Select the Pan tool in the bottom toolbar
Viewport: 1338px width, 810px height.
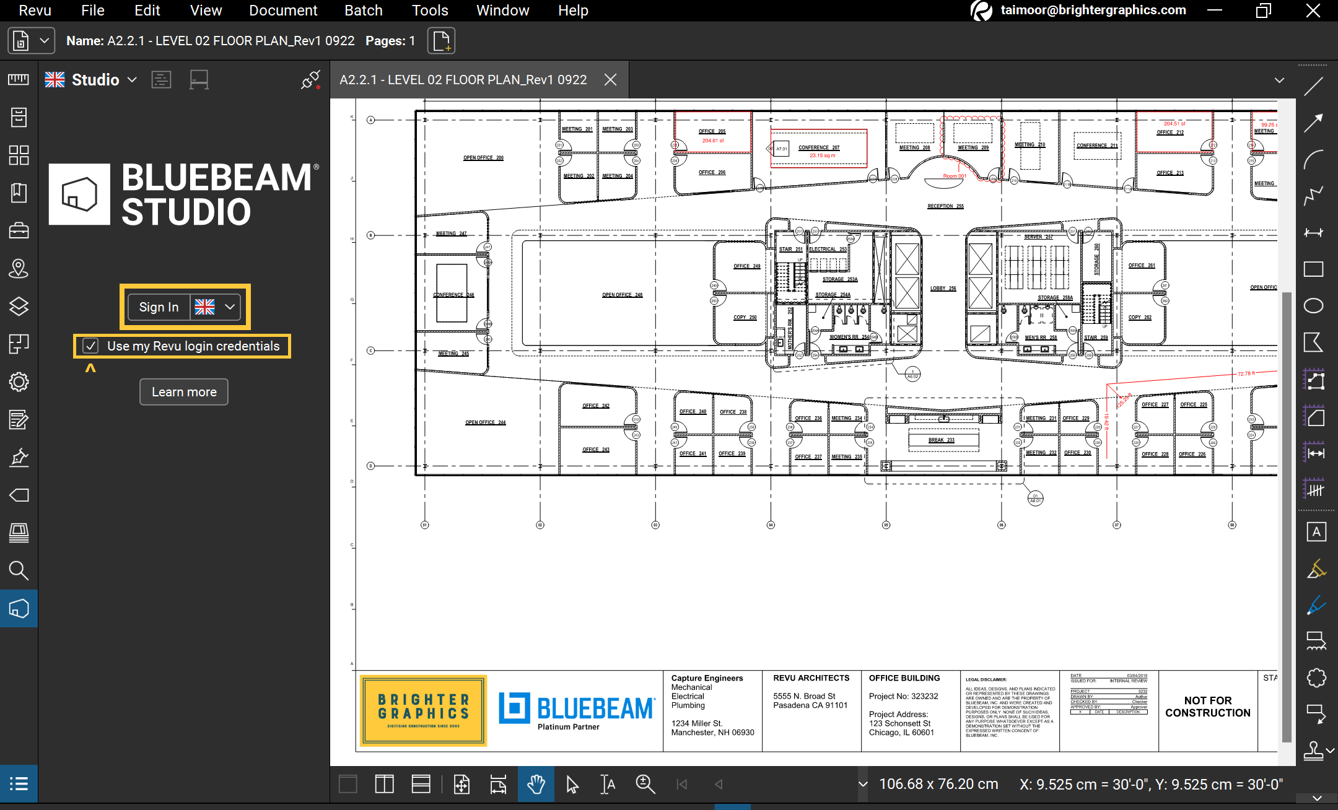coord(535,784)
